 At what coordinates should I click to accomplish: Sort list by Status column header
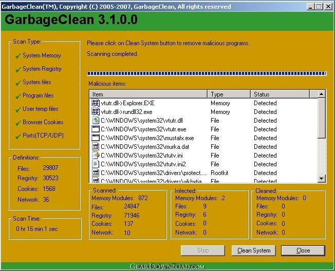point(280,94)
